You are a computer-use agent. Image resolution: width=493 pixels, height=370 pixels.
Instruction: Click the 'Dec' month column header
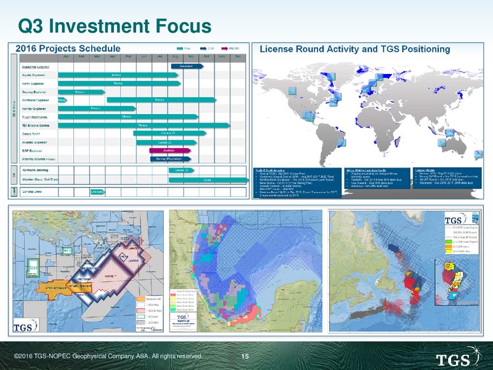click(x=238, y=57)
